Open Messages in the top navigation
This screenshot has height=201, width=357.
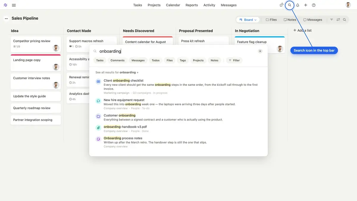click(229, 5)
